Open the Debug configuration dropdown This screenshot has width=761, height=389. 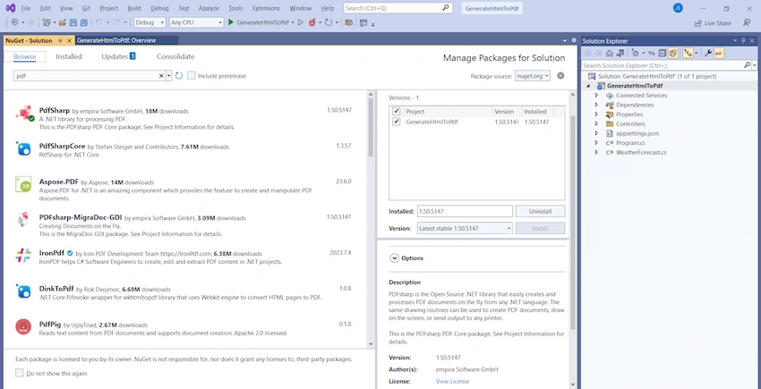[150, 22]
